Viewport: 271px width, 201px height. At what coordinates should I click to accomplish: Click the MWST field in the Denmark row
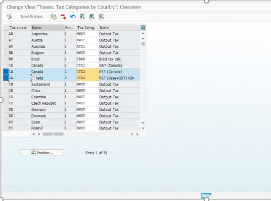(x=87, y=116)
